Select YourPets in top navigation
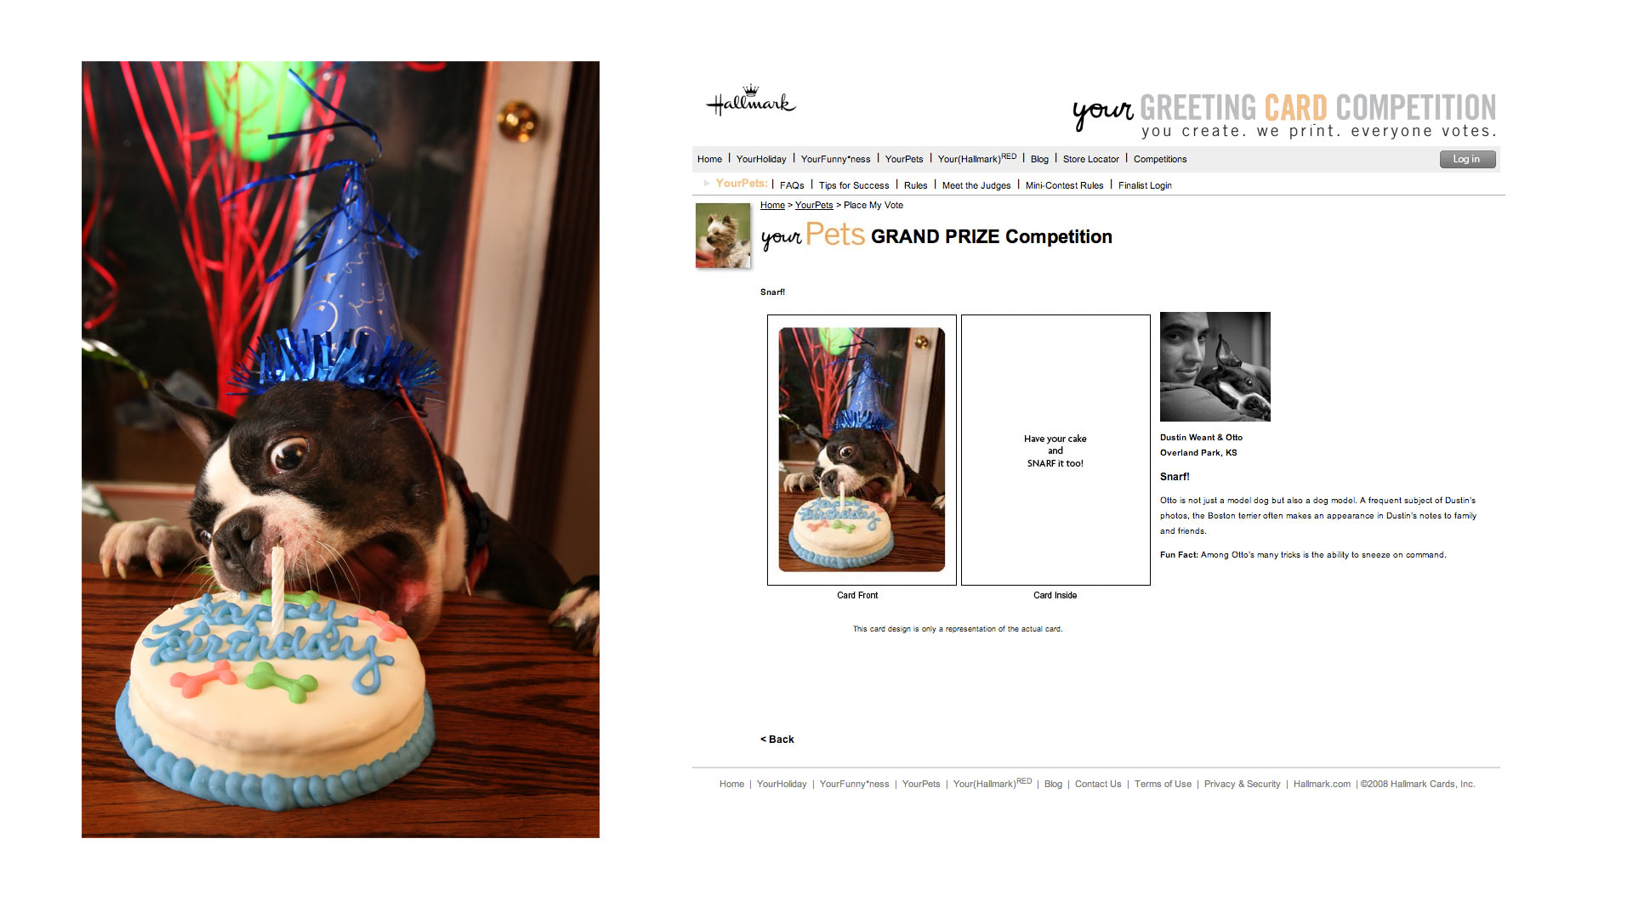This screenshot has height=918, width=1633. click(903, 159)
